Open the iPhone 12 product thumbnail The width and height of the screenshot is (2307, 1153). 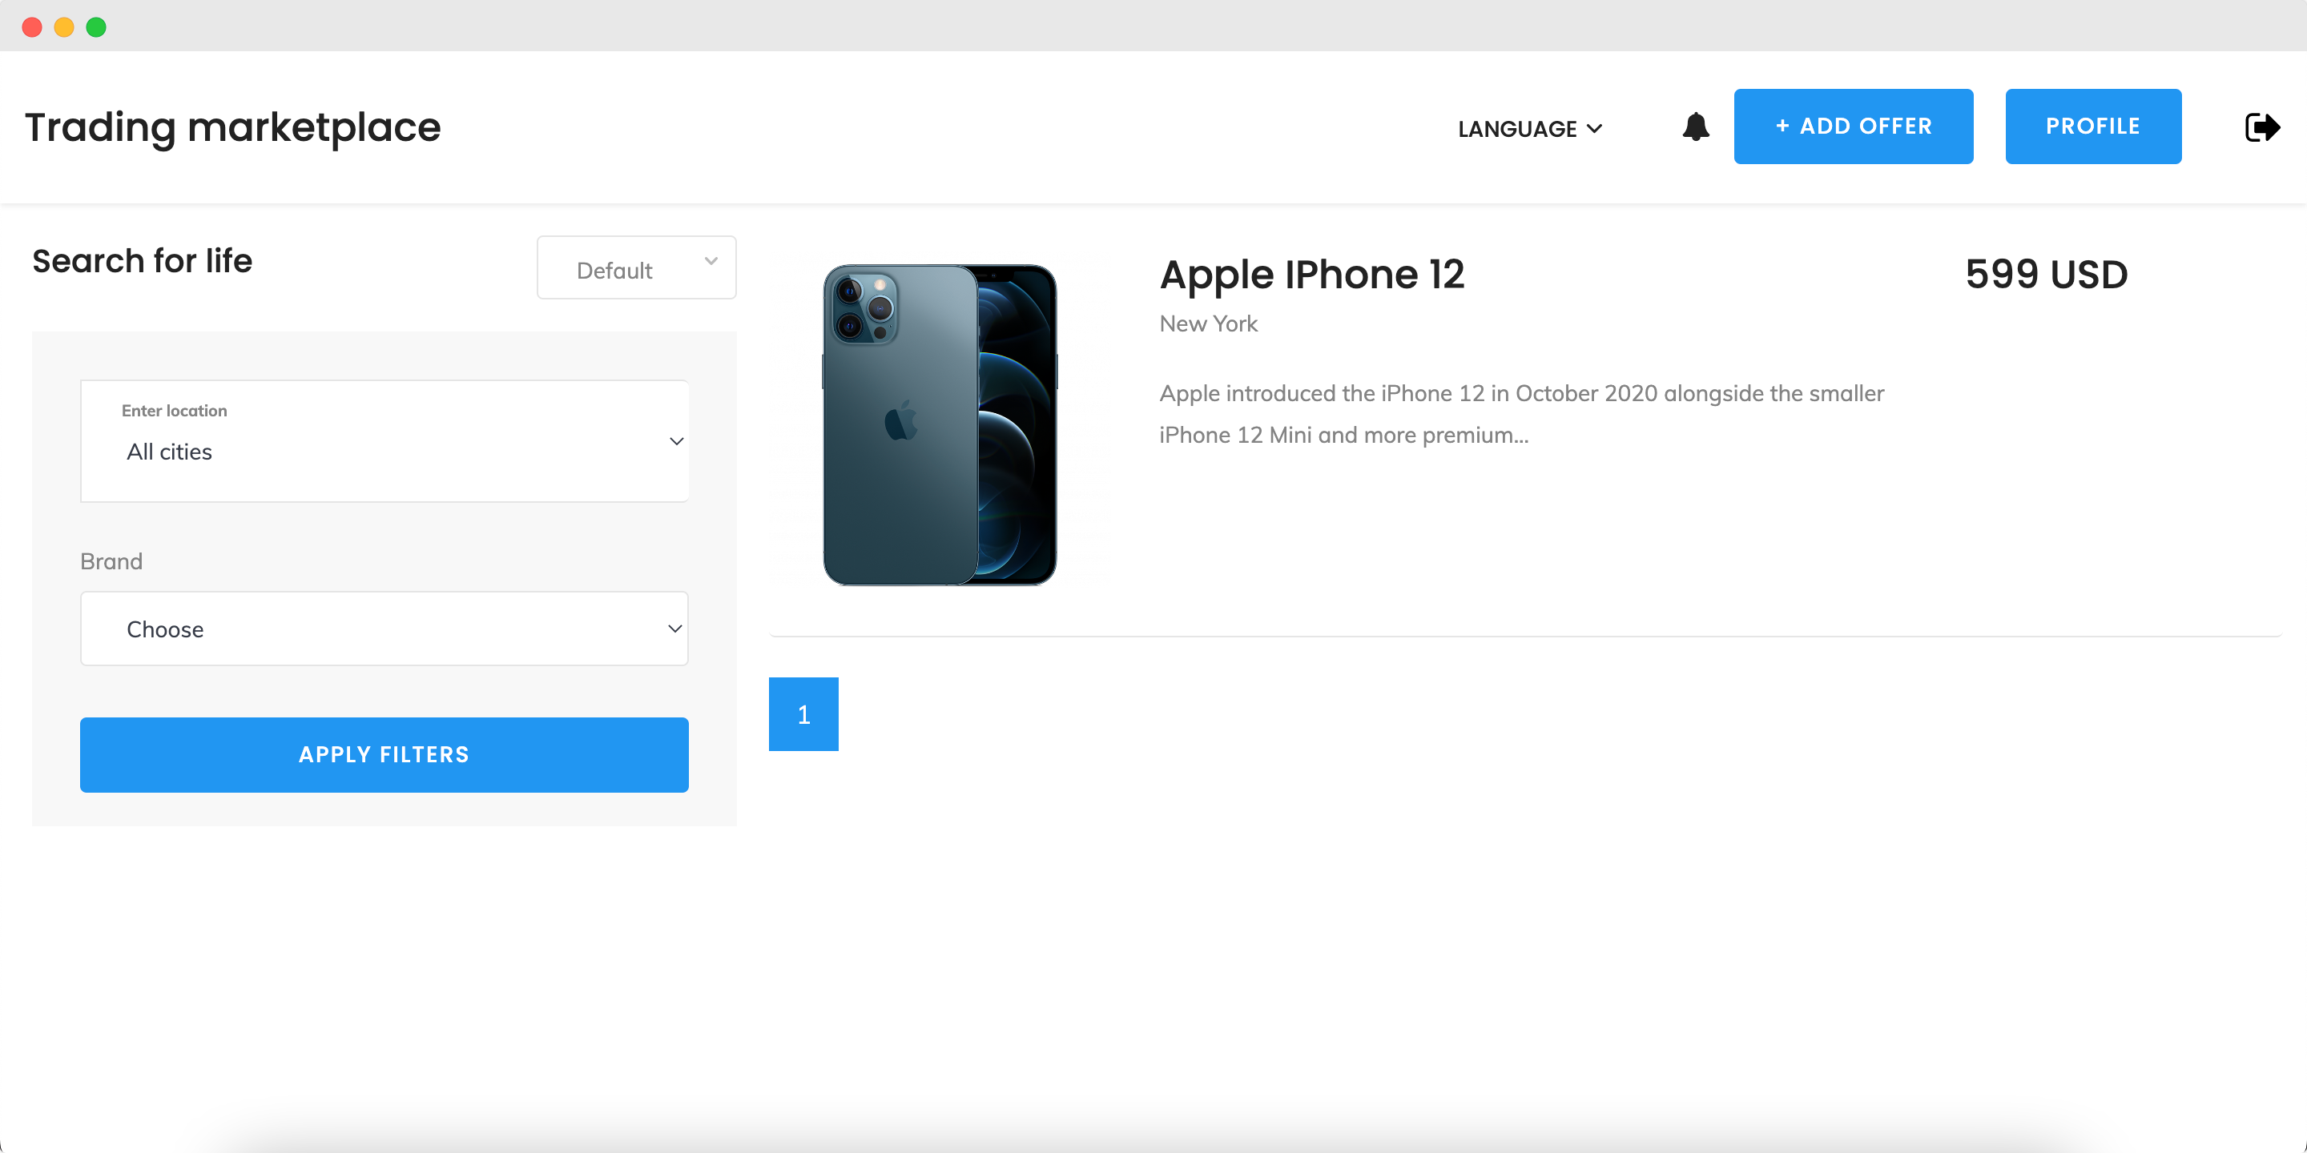point(940,425)
